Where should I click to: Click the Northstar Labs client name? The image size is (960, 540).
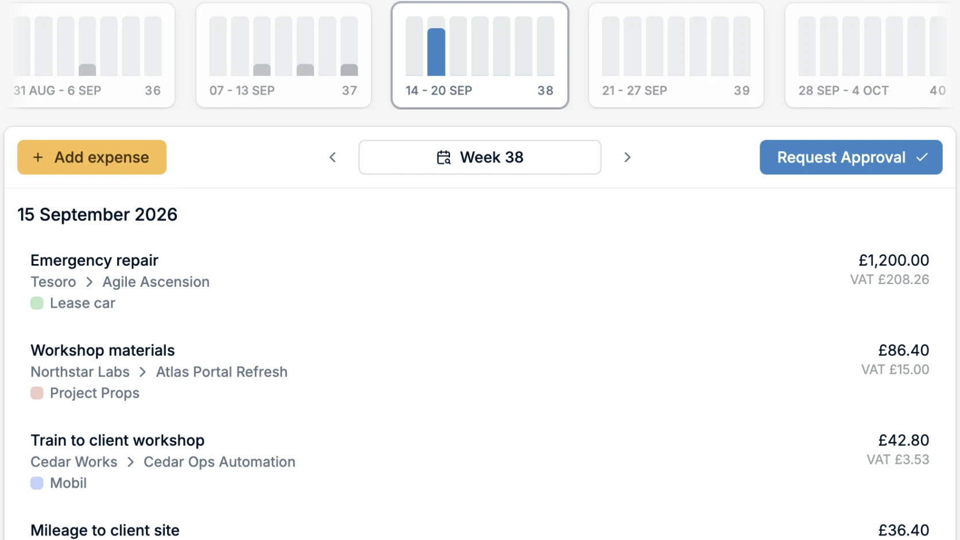click(x=80, y=372)
